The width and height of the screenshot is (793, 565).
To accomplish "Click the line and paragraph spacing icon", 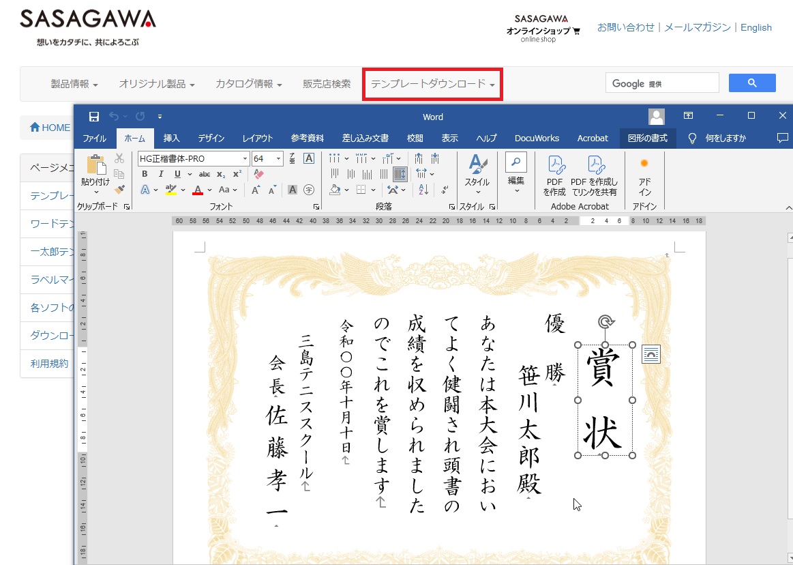I will (x=421, y=174).
